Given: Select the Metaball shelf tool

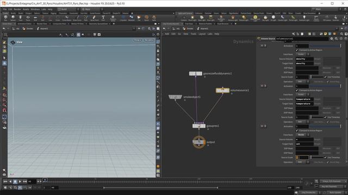Looking at the screenshot, I should pyautogui.click(x=132, y=18).
